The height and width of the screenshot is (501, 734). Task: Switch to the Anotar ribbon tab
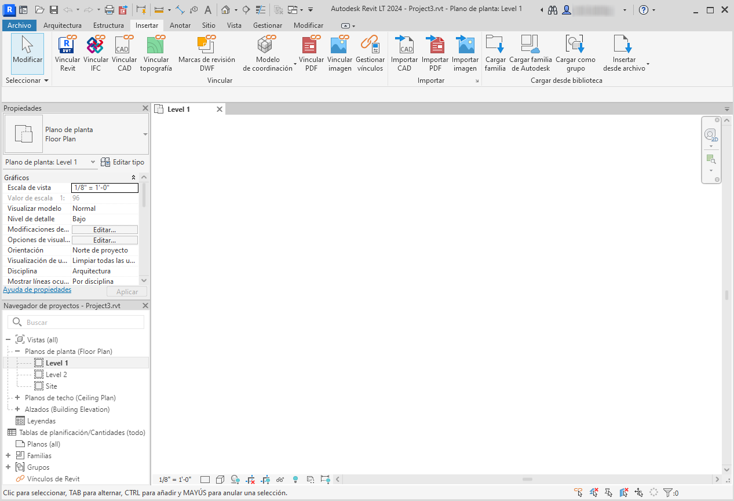pyautogui.click(x=180, y=25)
